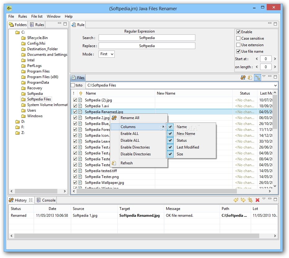289x258 pixels.
Task: Click the Refresh icon in Files toolbar
Action: pyautogui.click(x=250, y=78)
